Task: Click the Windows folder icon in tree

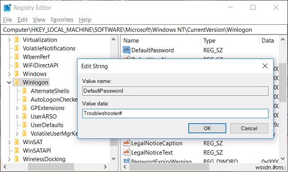Action: [x=17, y=74]
